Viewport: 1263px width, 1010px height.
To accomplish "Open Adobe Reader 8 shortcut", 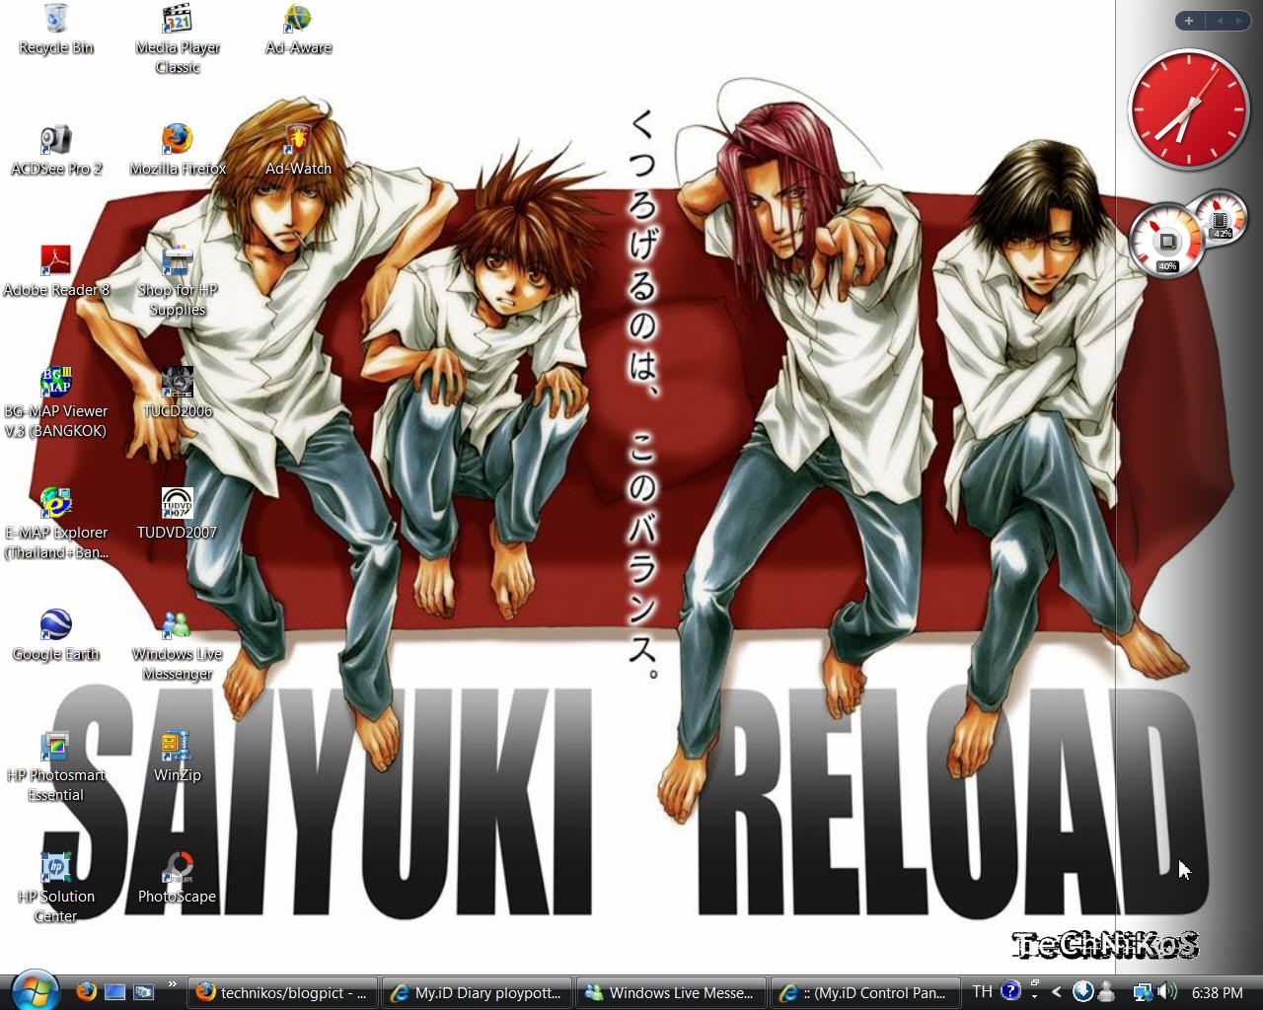I will (56, 263).
